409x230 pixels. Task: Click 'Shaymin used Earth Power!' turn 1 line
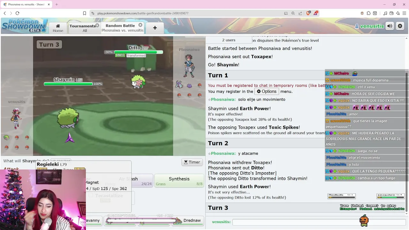click(x=239, y=109)
